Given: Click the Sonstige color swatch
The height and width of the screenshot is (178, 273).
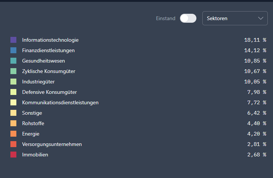Looking at the screenshot, I should pos(13,113).
